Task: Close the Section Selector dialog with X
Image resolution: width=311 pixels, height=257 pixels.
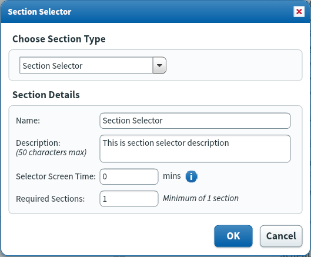Action: click(x=299, y=12)
